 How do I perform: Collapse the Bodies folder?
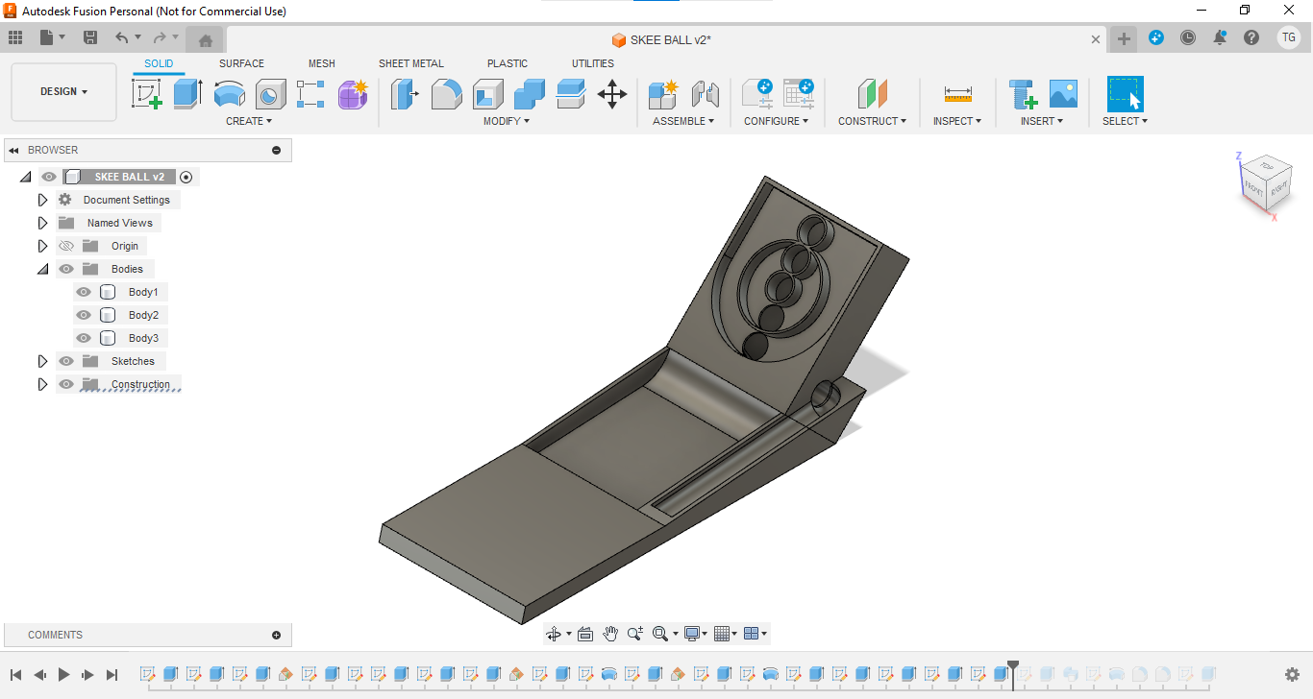(42, 269)
